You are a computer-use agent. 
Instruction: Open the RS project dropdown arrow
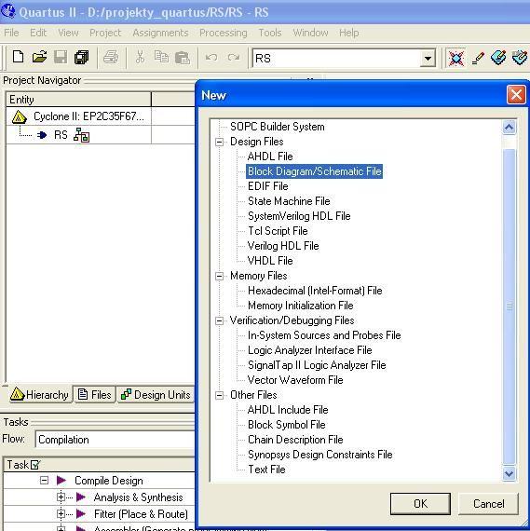[428, 59]
